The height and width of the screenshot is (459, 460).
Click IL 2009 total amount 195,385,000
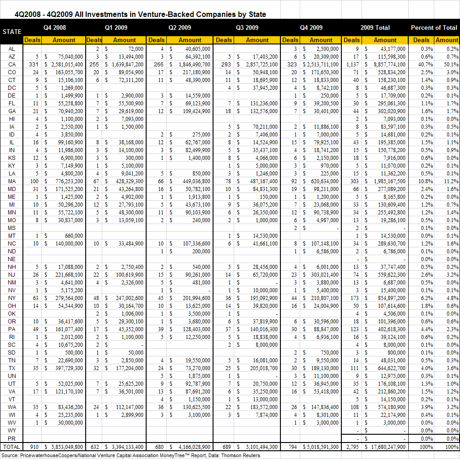392,142
